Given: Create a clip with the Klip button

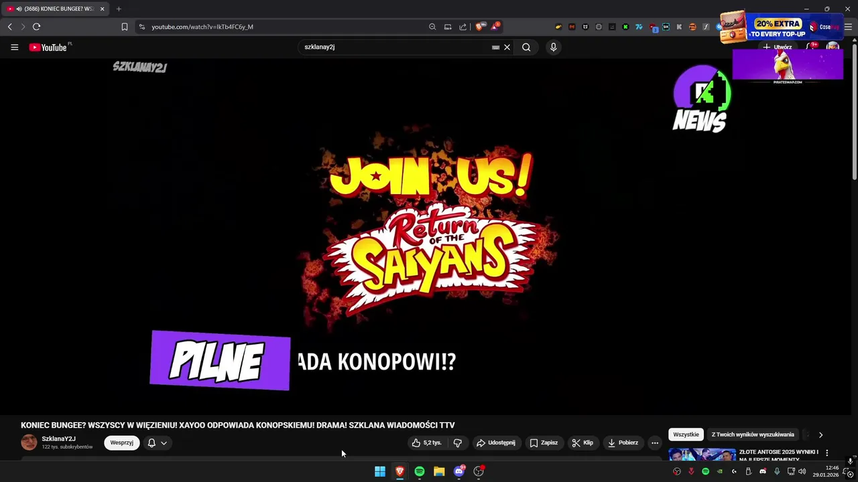Looking at the screenshot, I should (583, 443).
